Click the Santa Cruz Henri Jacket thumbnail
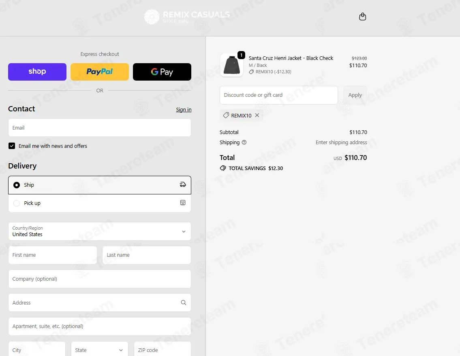This screenshot has height=356, width=460. [231, 65]
